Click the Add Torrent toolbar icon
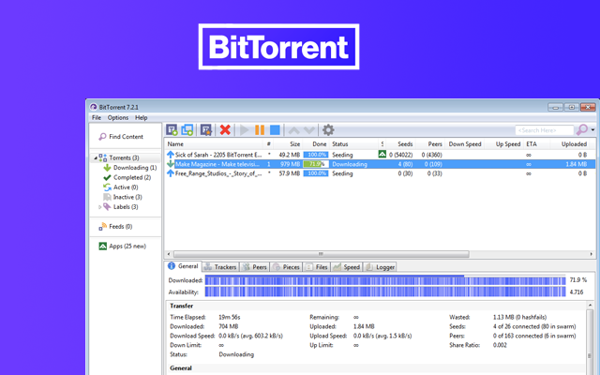Viewport: 600px width, 375px height. coord(172,130)
